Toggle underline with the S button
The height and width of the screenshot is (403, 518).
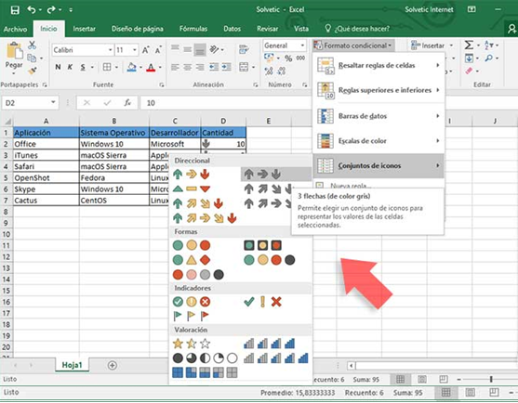[83, 67]
